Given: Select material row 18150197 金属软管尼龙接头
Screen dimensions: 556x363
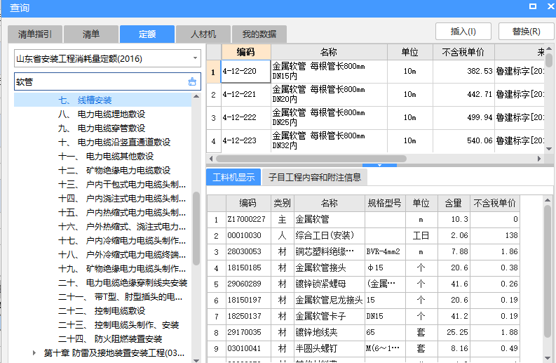Looking at the screenshot, I should click(x=363, y=300).
